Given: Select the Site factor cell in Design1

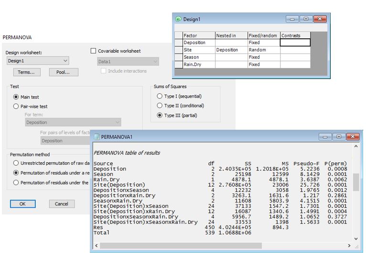Looking at the screenshot, I should pos(199,50).
